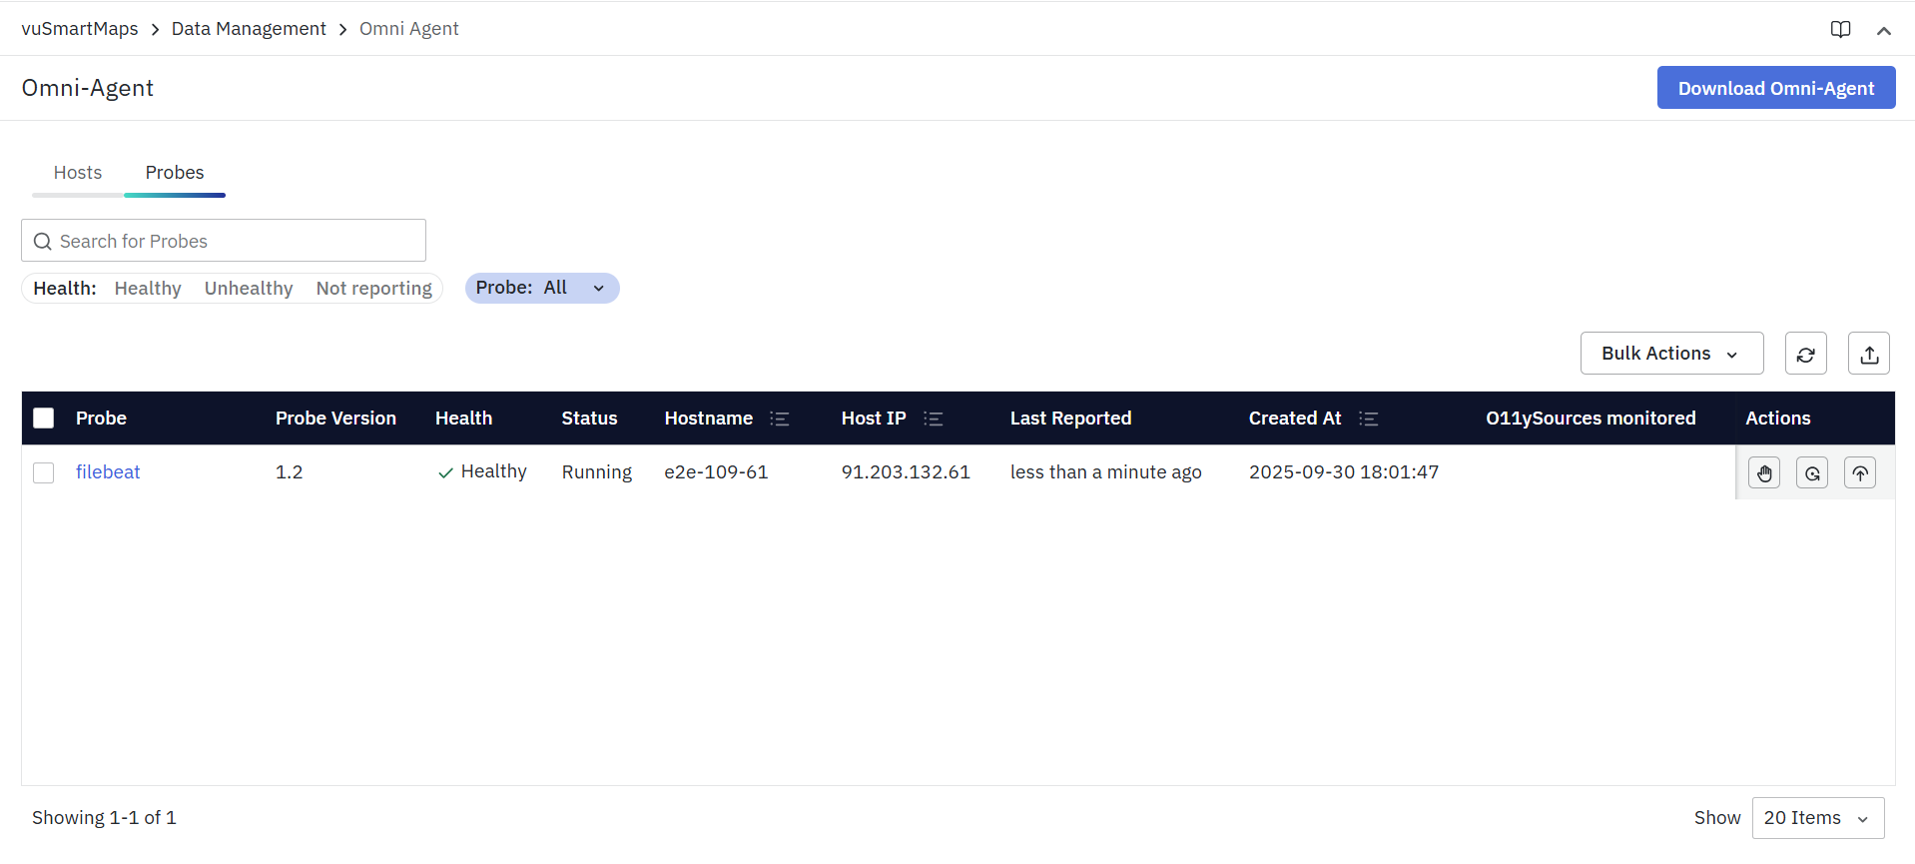The height and width of the screenshot is (864, 1915).
Task: Filter probes by Unhealthy status
Action: pos(249,289)
